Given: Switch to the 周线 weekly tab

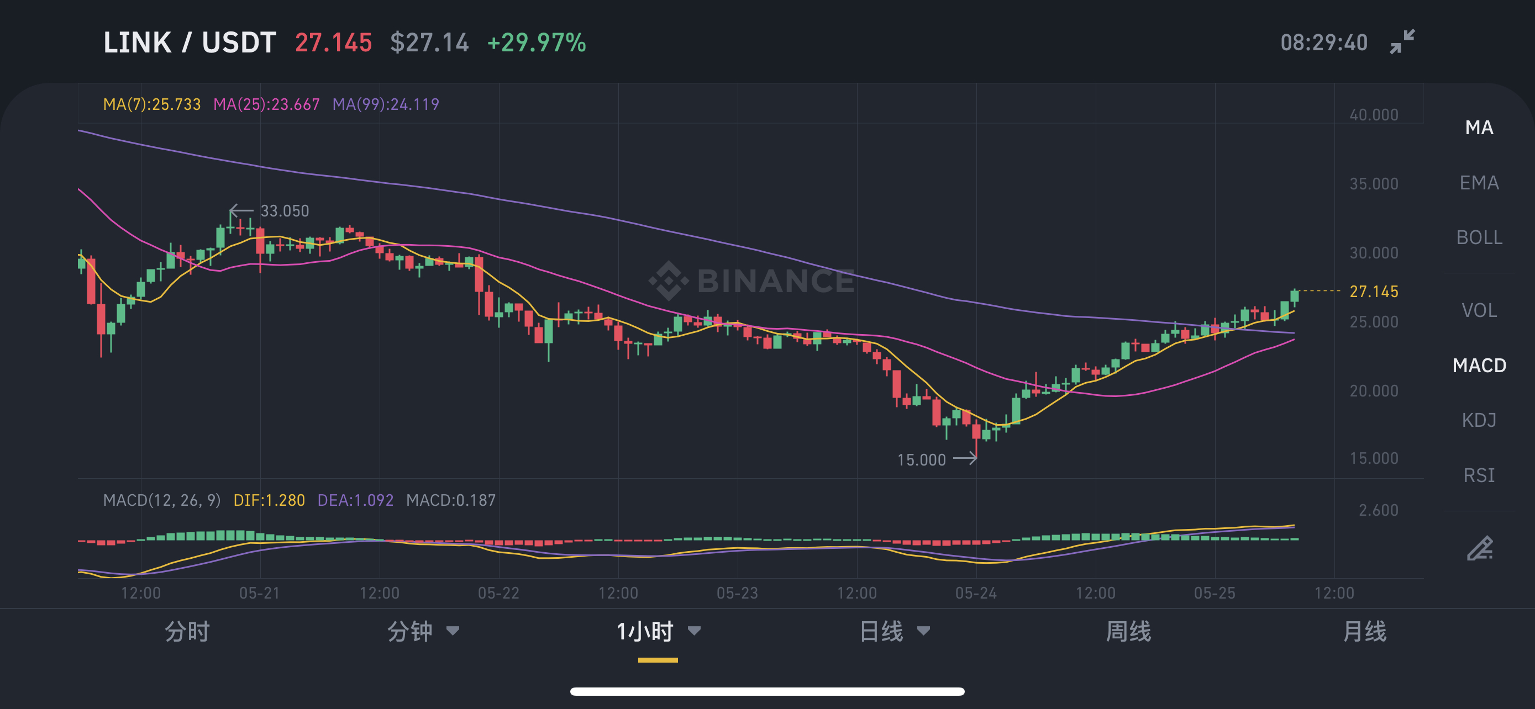Looking at the screenshot, I should (1128, 632).
